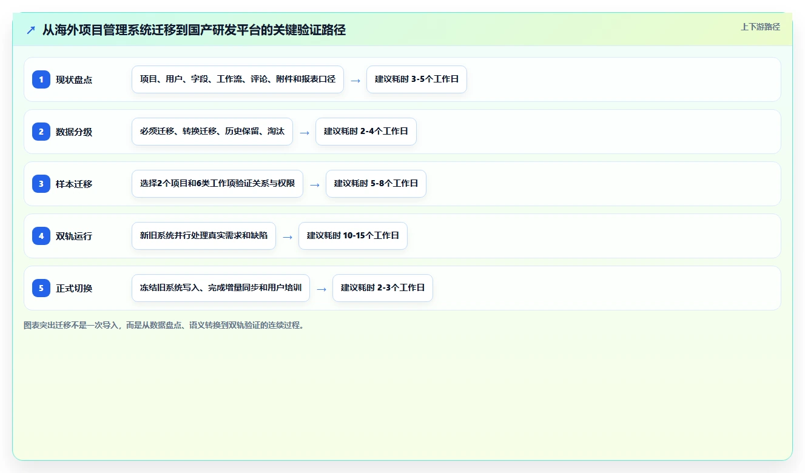
Task: Click the box 必须迁移、转换迁移、历史保留、淘汰
Action: coord(212,132)
